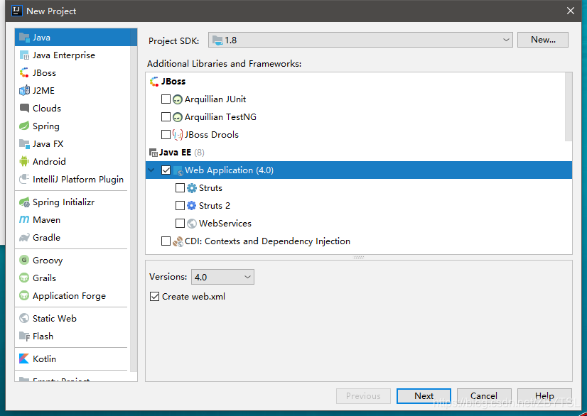Collapse the Web Application tree node
Screen dimensions: 587x416
click(151, 170)
